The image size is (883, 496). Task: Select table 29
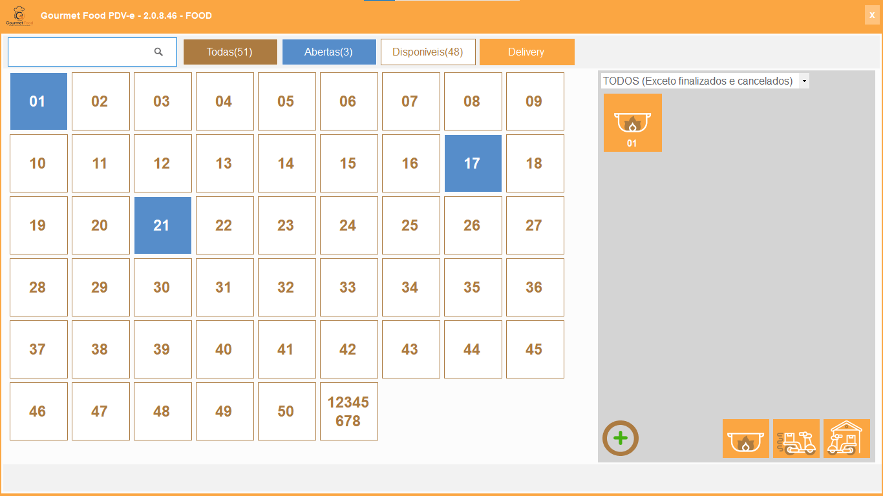tap(101, 287)
